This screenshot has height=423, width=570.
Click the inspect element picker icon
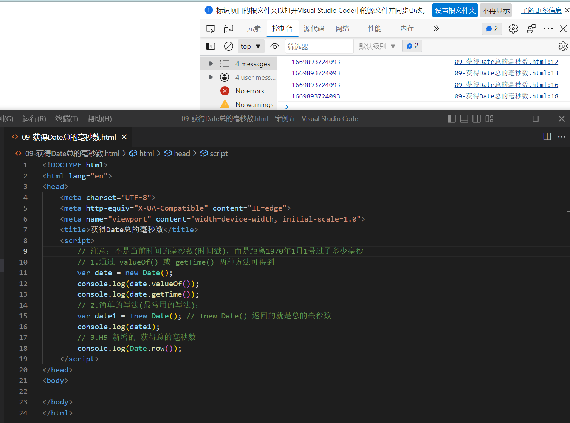210,29
